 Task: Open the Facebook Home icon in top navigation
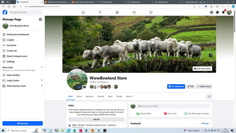tap(83, 12)
